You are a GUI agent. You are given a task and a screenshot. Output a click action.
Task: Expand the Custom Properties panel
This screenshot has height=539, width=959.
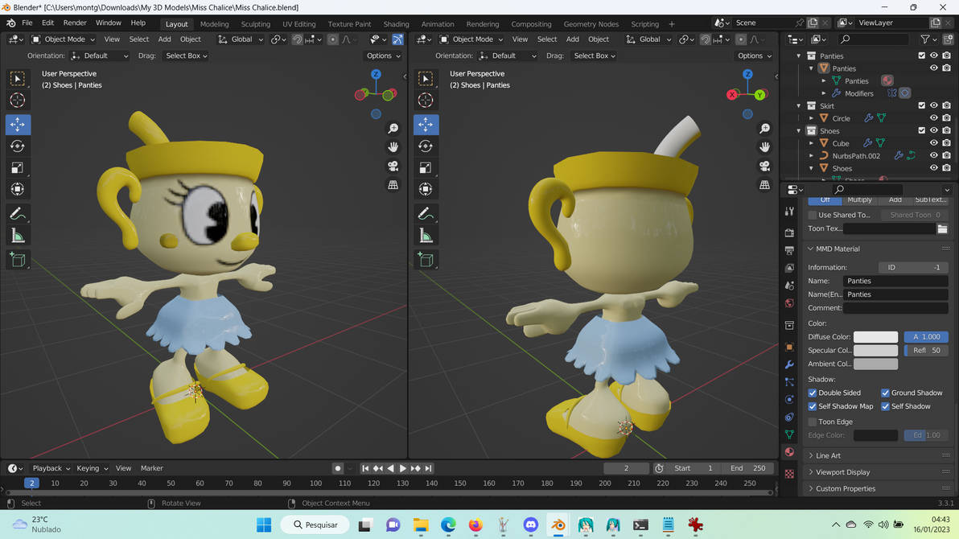pyautogui.click(x=846, y=489)
